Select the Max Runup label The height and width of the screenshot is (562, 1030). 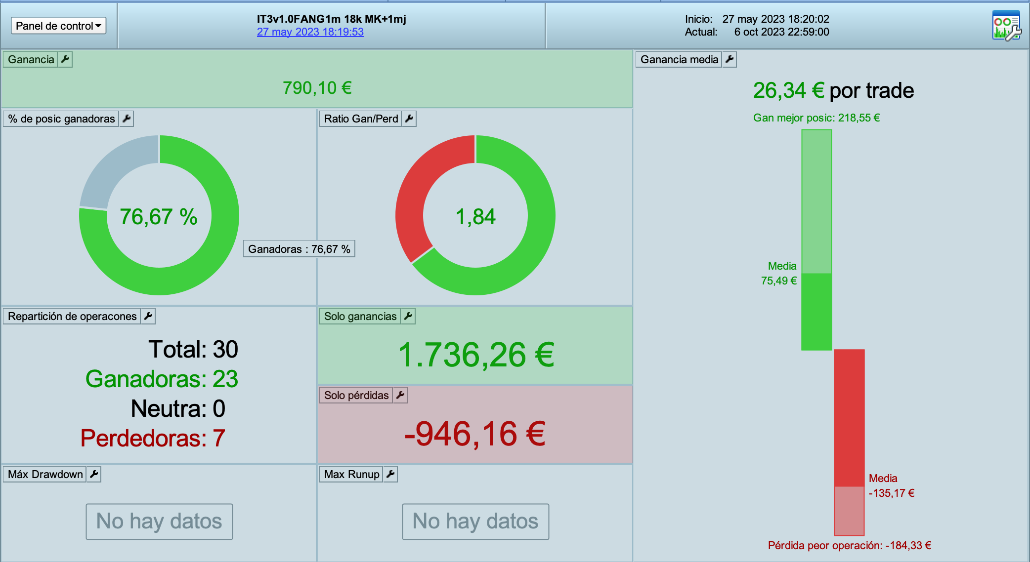click(352, 475)
